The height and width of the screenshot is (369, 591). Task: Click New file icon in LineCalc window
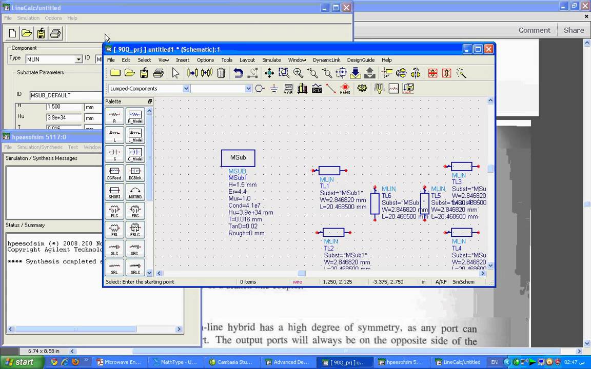pyautogui.click(x=12, y=33)
